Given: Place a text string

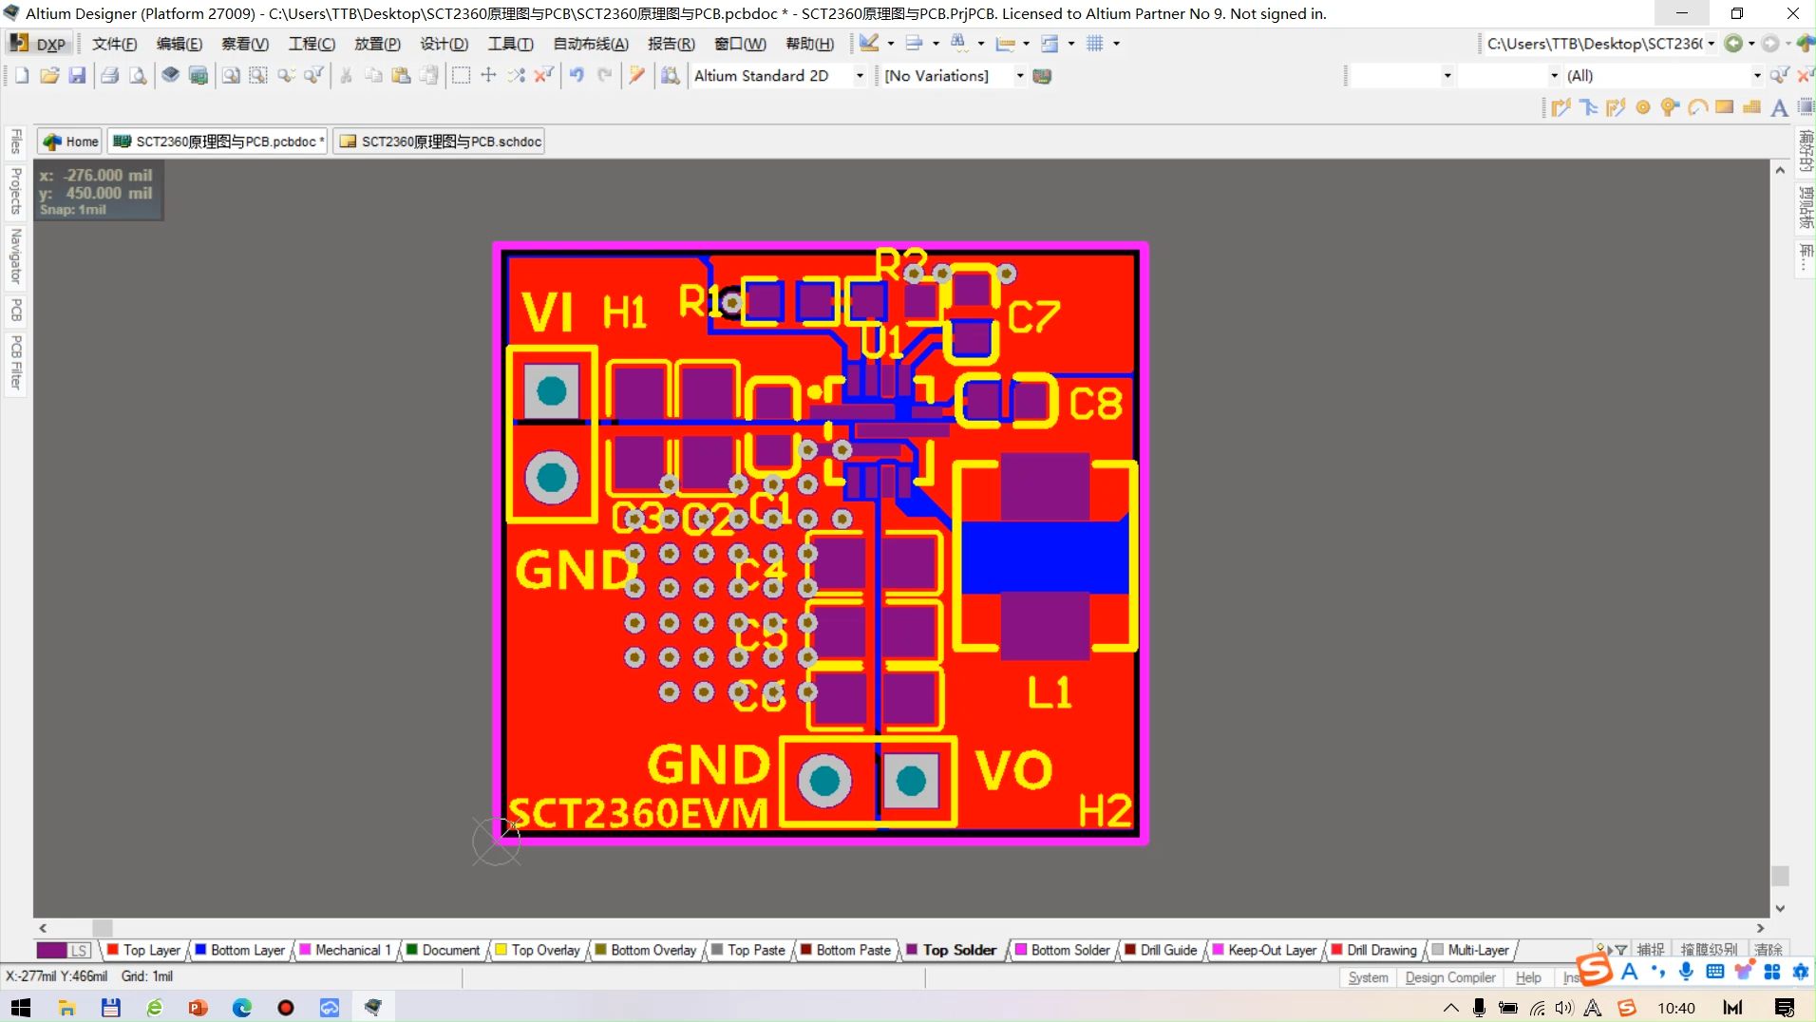Looking at the screenshot, I should pyautogui.click(x=1780, y=107).
